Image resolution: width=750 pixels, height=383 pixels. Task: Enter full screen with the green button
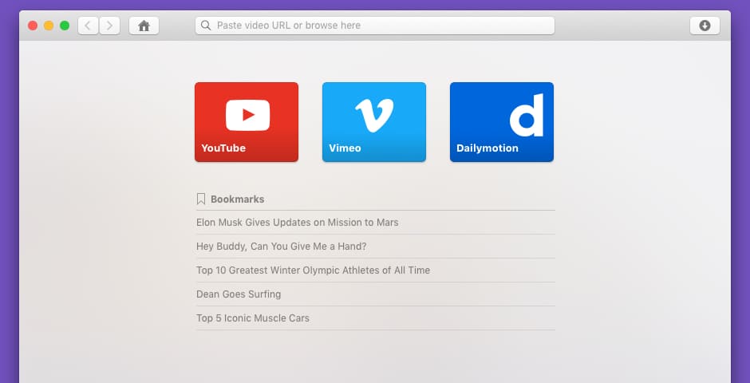pyautogui.click(x=65, y=26)
